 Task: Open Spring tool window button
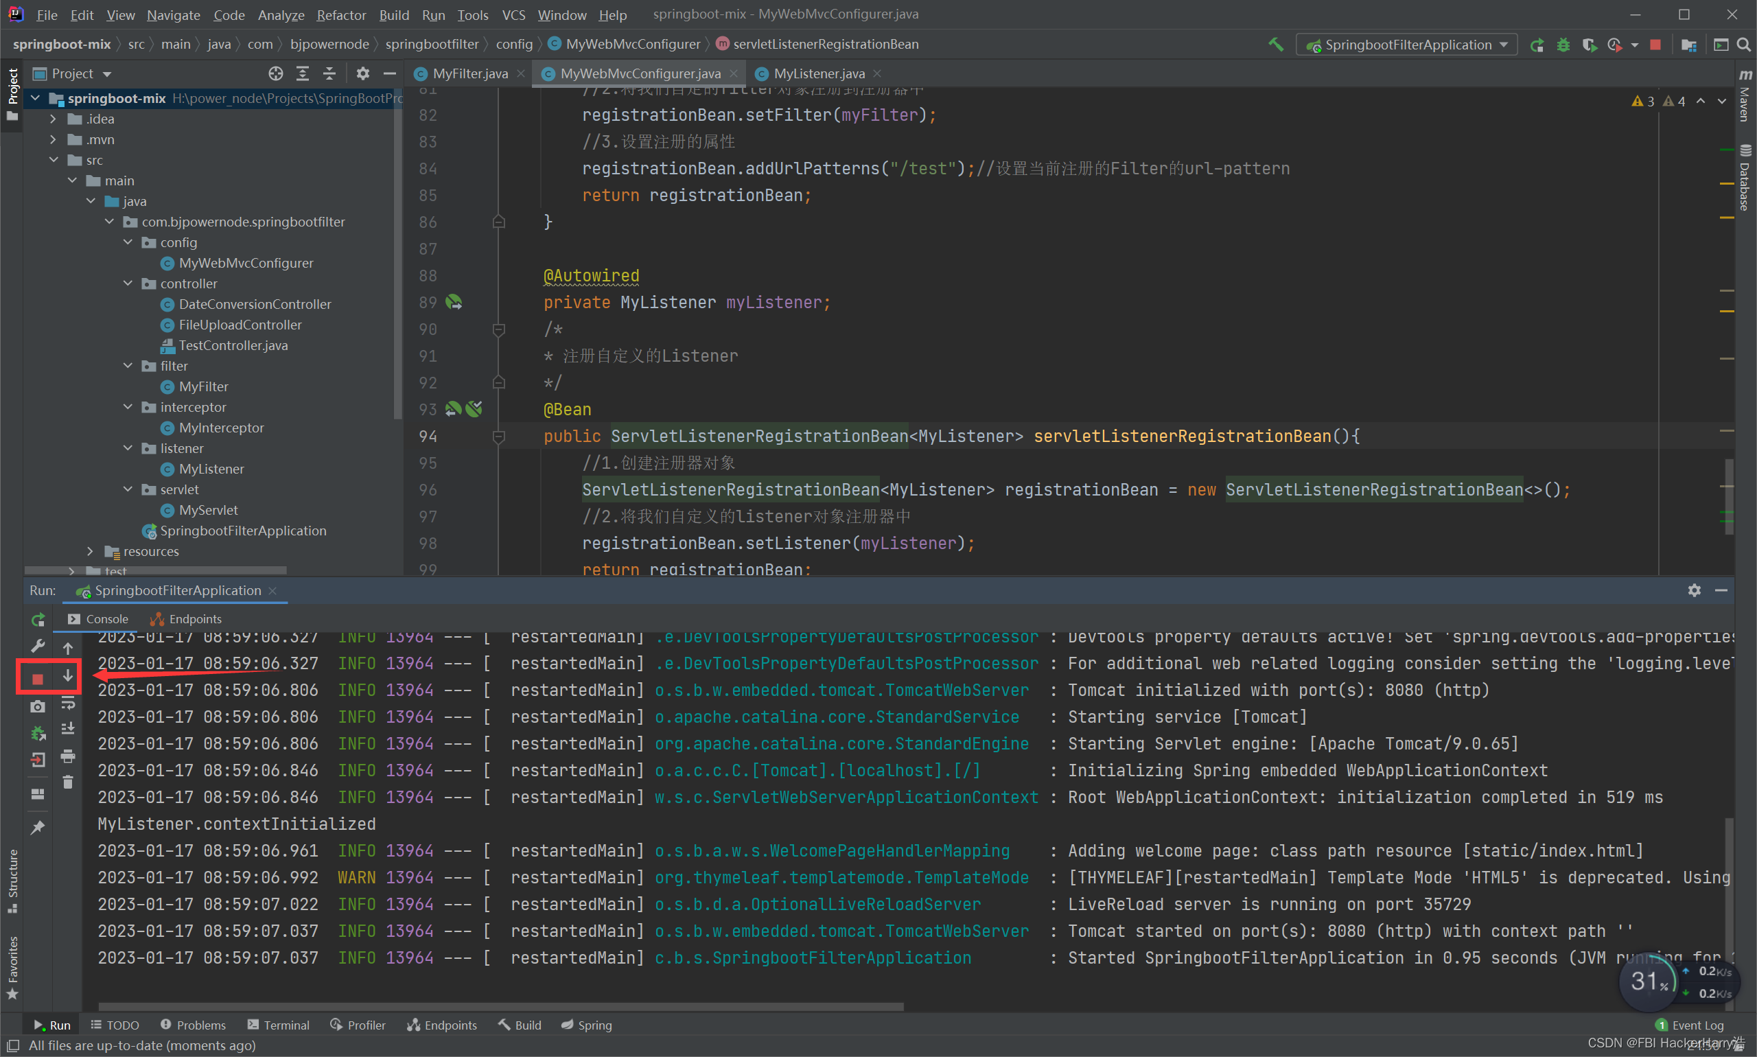[587, 1025]
